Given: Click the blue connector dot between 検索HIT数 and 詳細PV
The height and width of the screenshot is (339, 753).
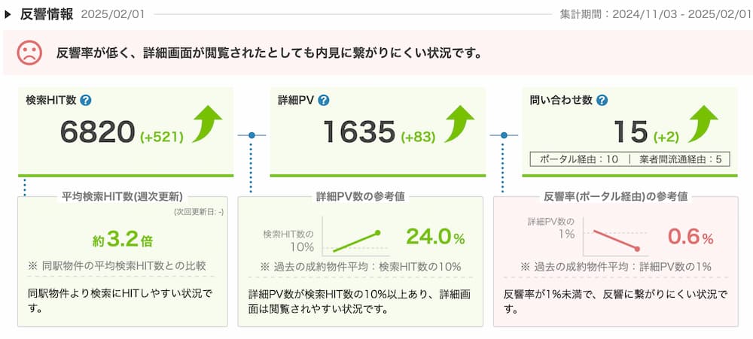Looking at the screenshot, I should [x=252, y=136].
